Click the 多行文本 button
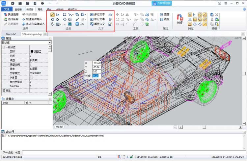 pyautogui.click(x=98, y=14)
